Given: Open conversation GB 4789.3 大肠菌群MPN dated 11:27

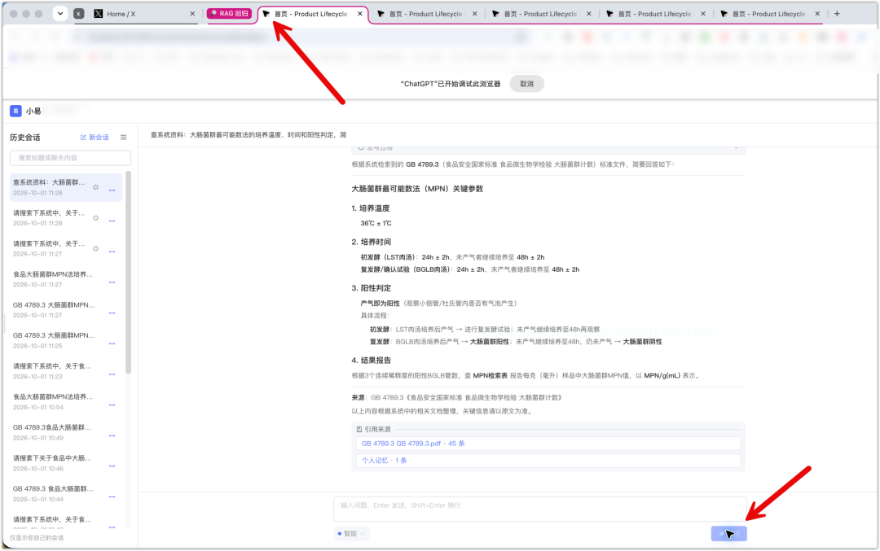Looking at the screenshot, I should pyautogui.click(x=66, y=310).
